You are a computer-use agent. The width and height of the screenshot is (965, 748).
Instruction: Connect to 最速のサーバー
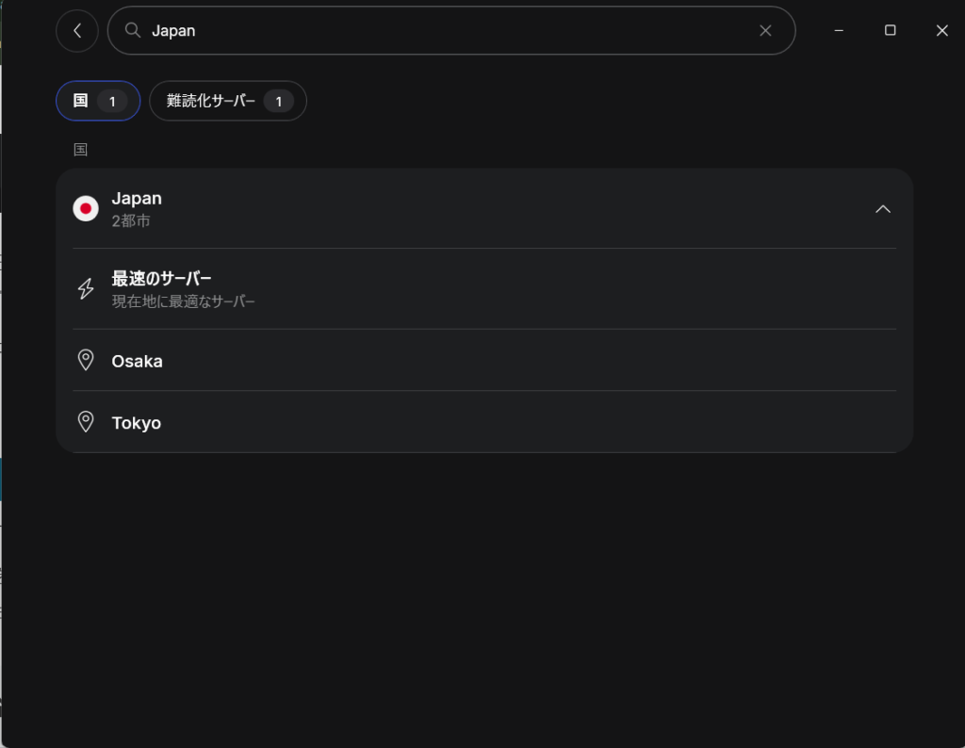pos(484,289)
